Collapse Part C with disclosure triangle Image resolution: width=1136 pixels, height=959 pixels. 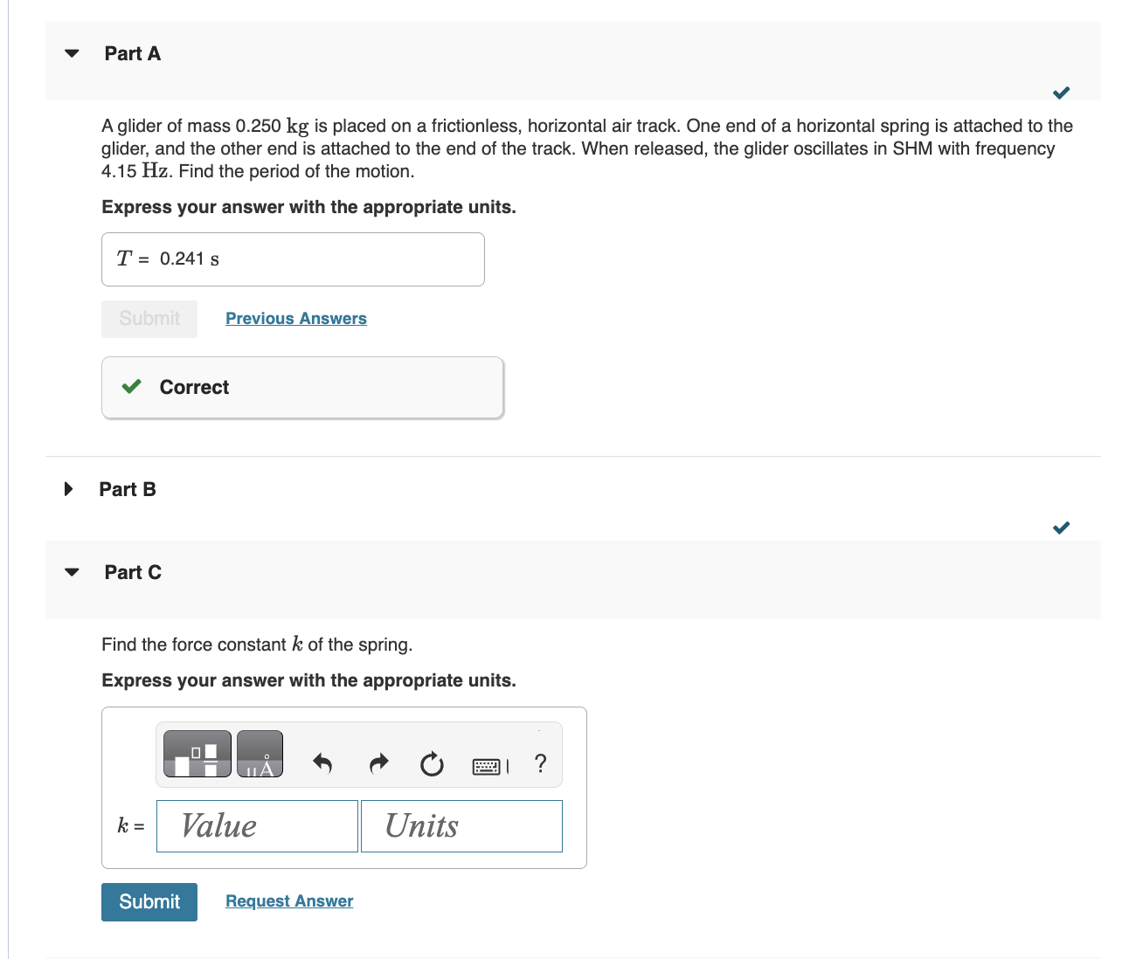[72, 572]
